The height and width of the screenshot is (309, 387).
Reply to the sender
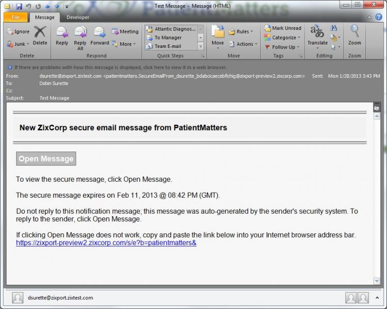click(62, 36)
